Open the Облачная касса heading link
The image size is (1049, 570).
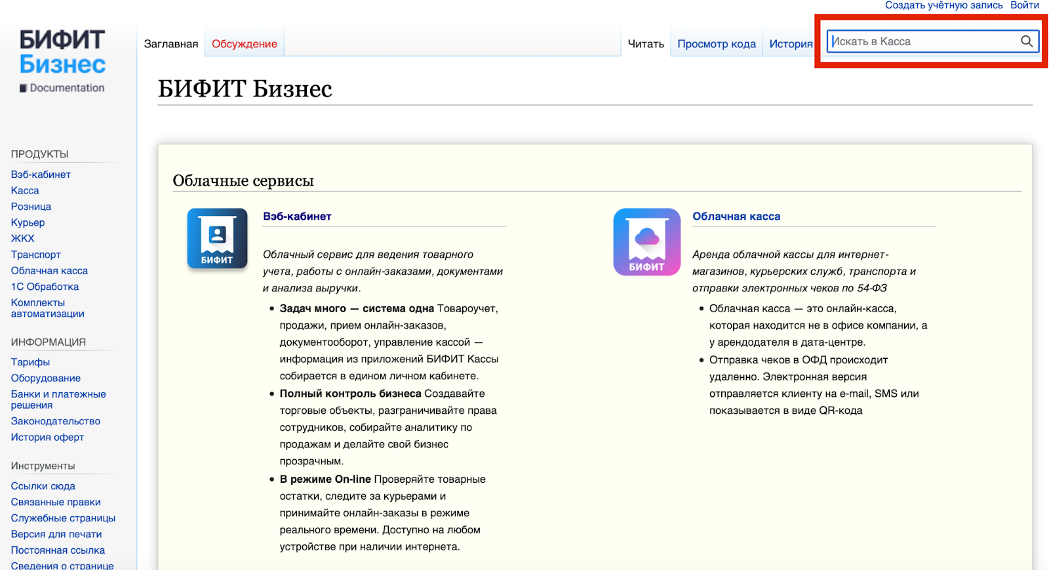(736, 216)
